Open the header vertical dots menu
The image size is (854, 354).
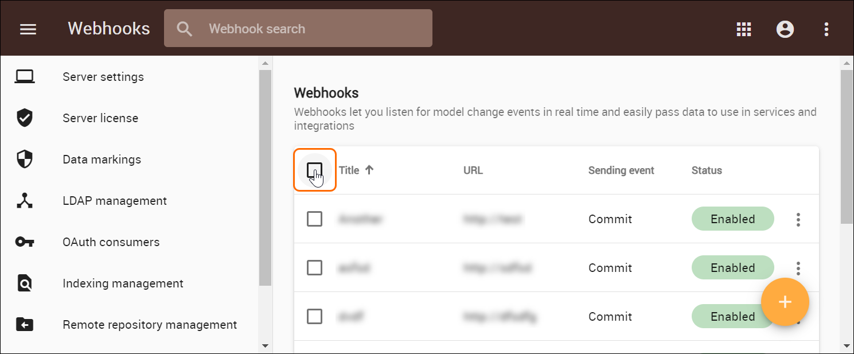(826, 29)
